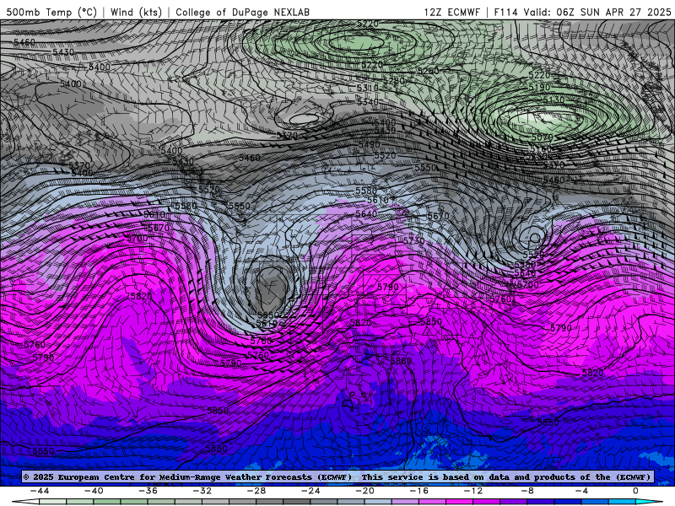This screenshot has width=675, height=506.
Task: Click the "500mb Temp (°C)" title text
Action: pos(51,12)
